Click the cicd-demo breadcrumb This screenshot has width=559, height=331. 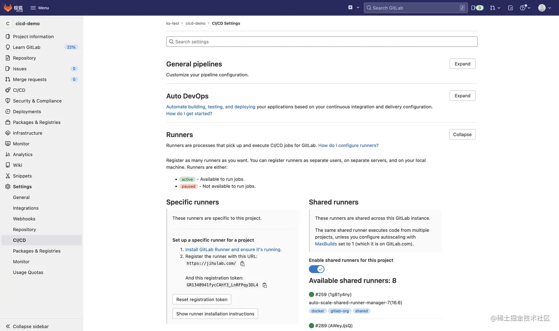(196, 23)
